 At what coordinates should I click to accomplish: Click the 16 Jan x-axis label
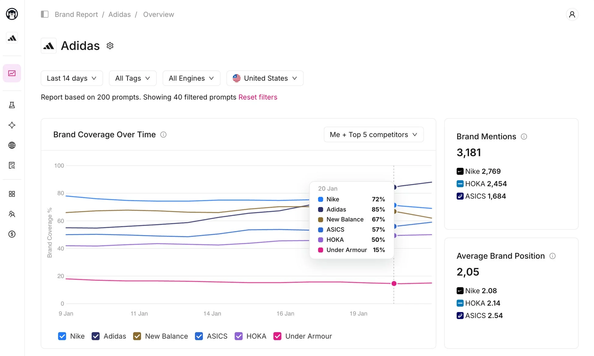point(285,313)
